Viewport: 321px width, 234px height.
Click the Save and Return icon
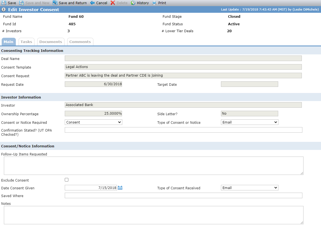point(55,3)
